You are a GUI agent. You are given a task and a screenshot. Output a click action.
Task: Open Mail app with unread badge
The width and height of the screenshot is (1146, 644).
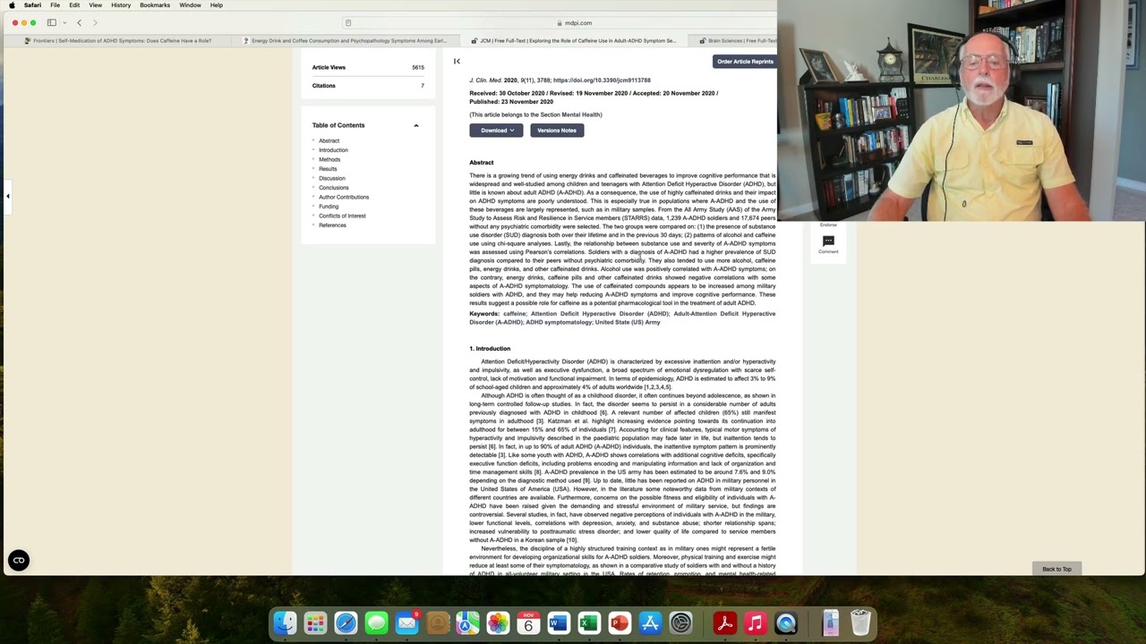pyautogui.click(x=406, y=623)
